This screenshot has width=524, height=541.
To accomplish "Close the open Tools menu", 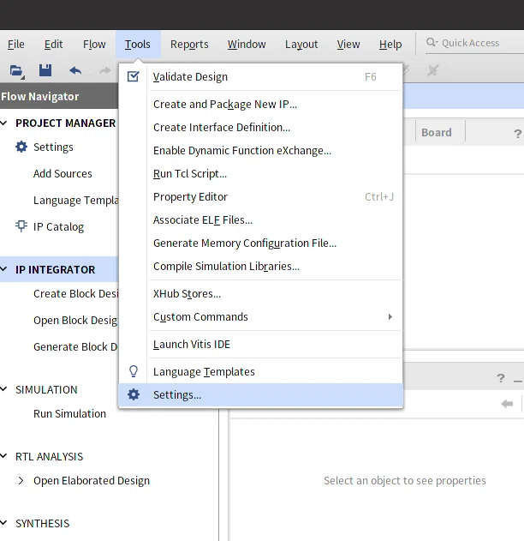I will click(x=138, y=45).
